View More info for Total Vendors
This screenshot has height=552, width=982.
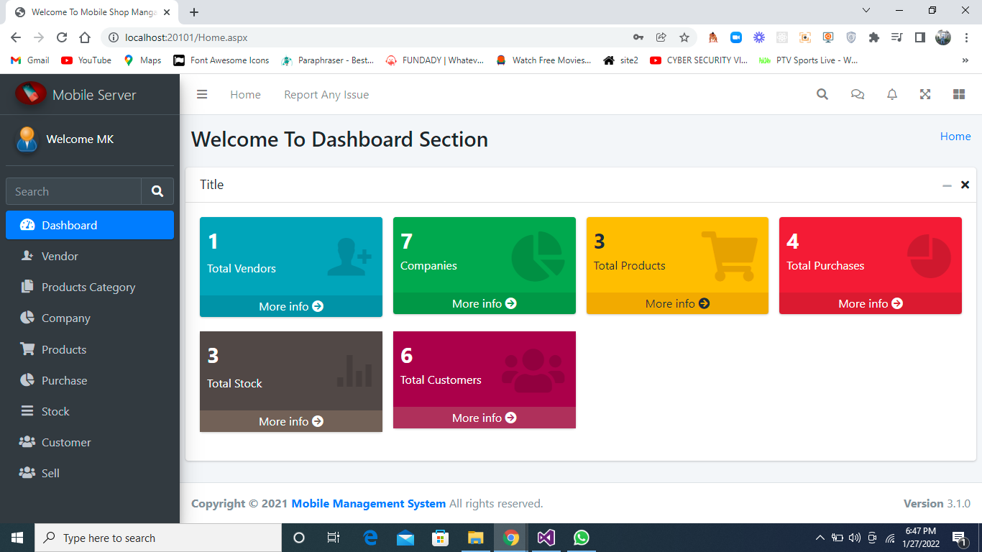(290, 306)
